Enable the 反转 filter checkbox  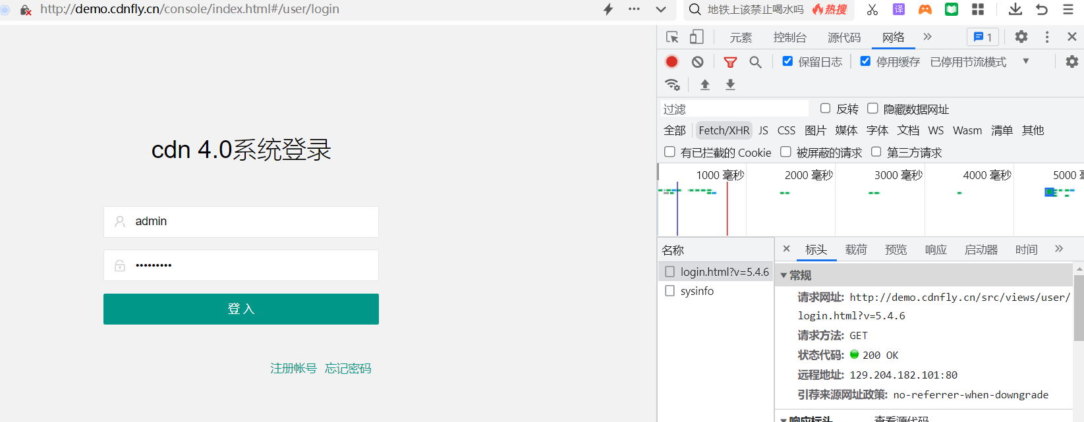(825, 109)
